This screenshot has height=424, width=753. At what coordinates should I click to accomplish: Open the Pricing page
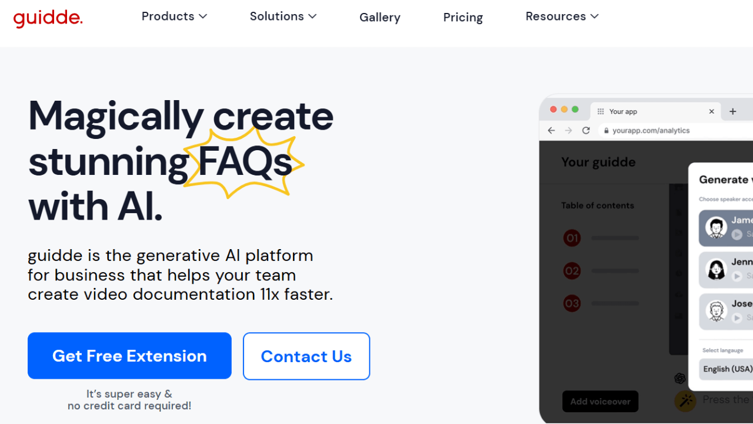(x=463, y=18)
